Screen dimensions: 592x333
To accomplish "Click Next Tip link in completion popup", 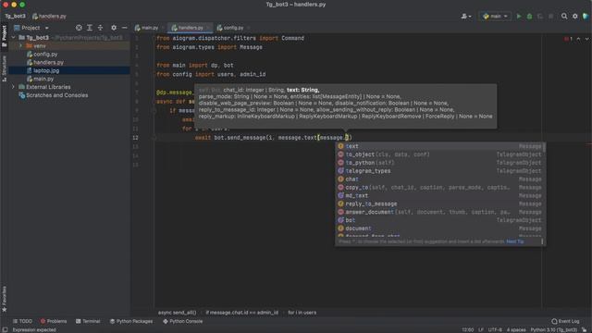I will pos(515,241).
